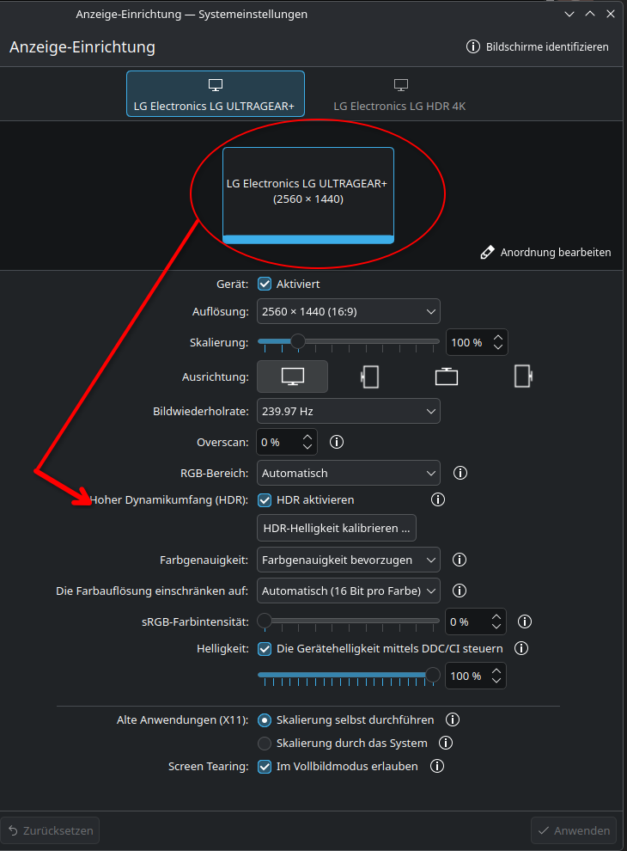Image resolution: width=627 pixels, height=851 pixels.
Task: Click Overscan 0 % input field
Action: pyautogui.click(x=286, y=443)
